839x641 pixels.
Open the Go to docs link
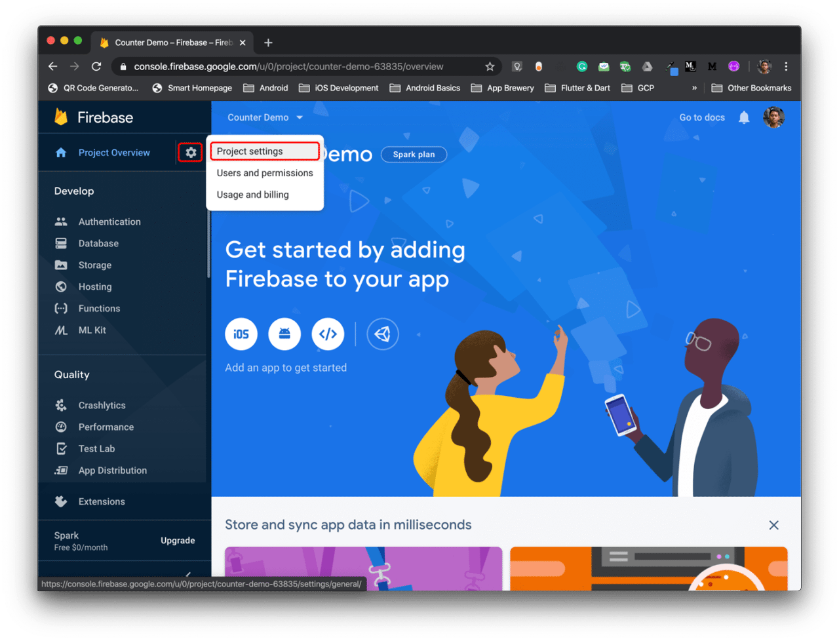pyautogui.click(x=702, y=117)
